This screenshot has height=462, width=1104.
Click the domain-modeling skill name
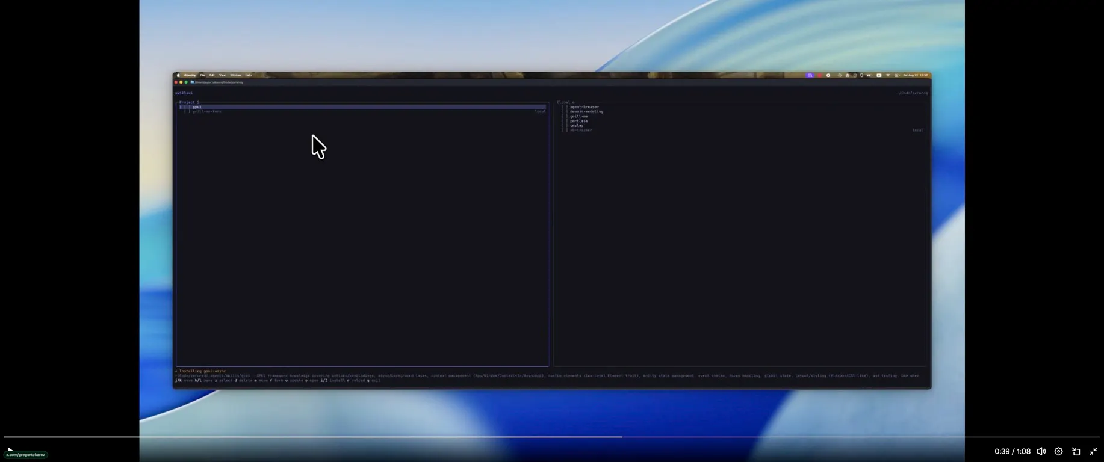click(x=586, y=112)
